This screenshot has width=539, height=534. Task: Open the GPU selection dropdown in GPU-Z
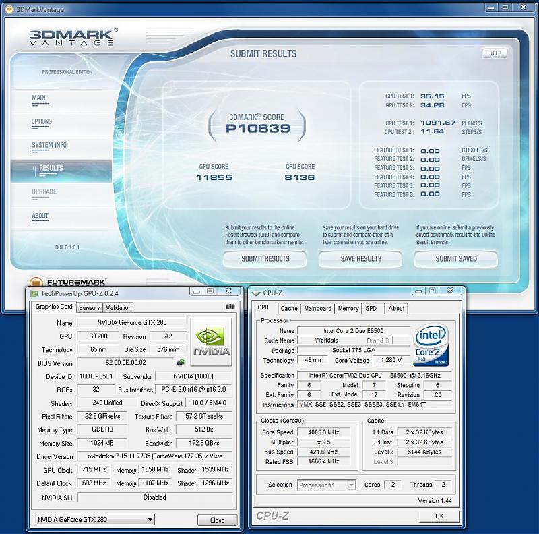(x=95, y=520)
